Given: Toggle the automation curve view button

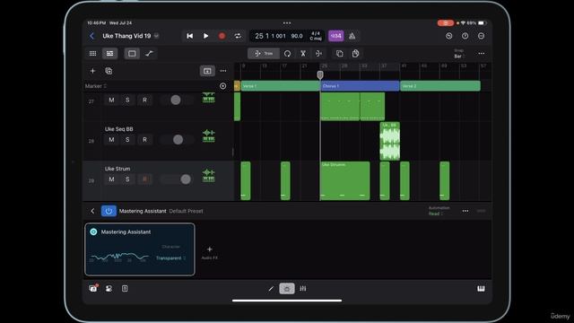Looking at the screenshot, I should click(x=149, y=54).
